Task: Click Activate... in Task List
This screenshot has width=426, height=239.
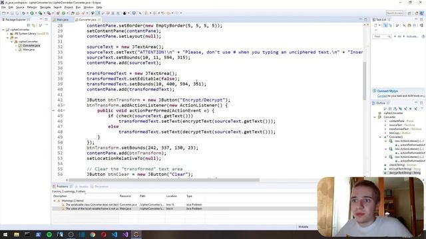Action: click(412, 37)
